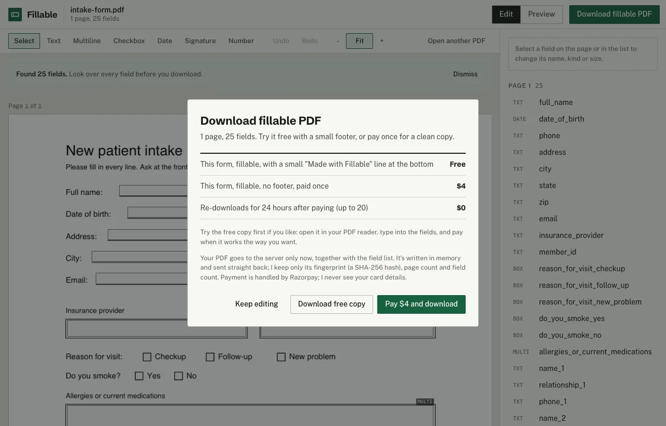Tick the New problem checkbox on form
The height and width of the screenshot is (426, 666).
(281, 357)
